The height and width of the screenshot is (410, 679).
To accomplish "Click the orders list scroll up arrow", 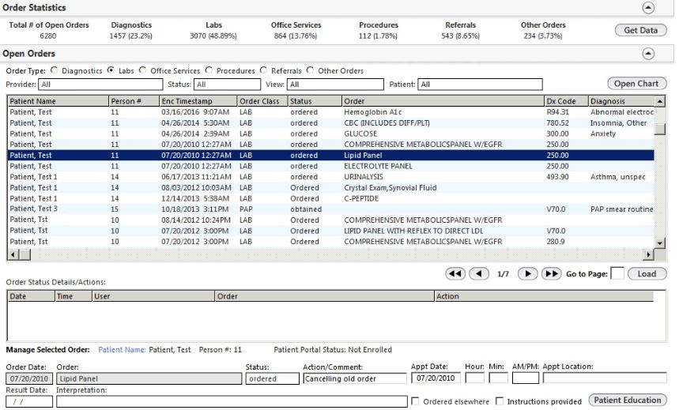I will click(659, 102).
